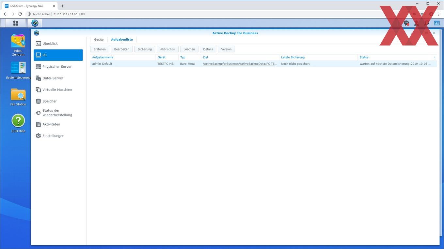The image size is (444, 249).
Task: Open DSM notifications chat icon
Action: pos(406,23)
